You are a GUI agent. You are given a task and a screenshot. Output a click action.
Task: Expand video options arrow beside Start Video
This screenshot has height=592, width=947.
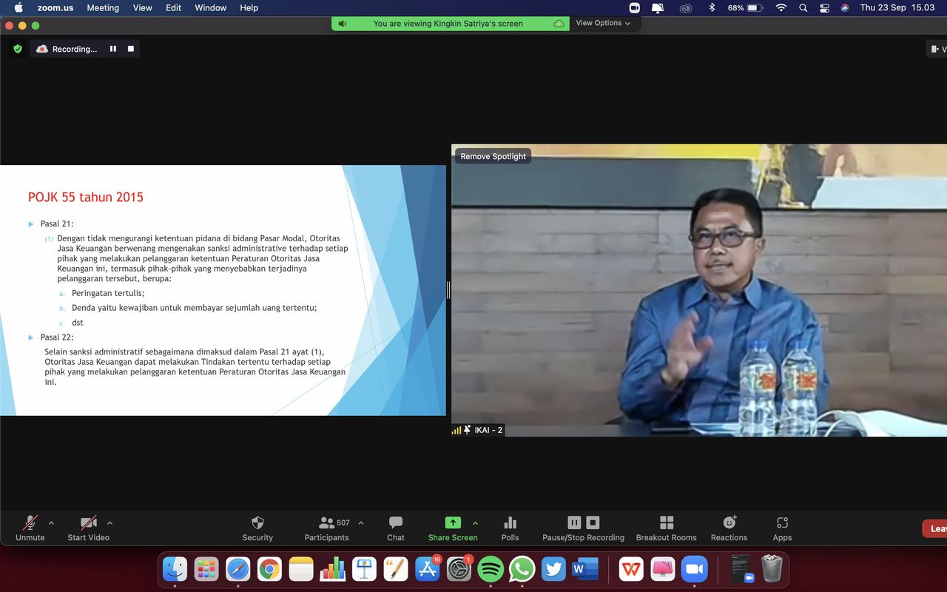(109, 522)
